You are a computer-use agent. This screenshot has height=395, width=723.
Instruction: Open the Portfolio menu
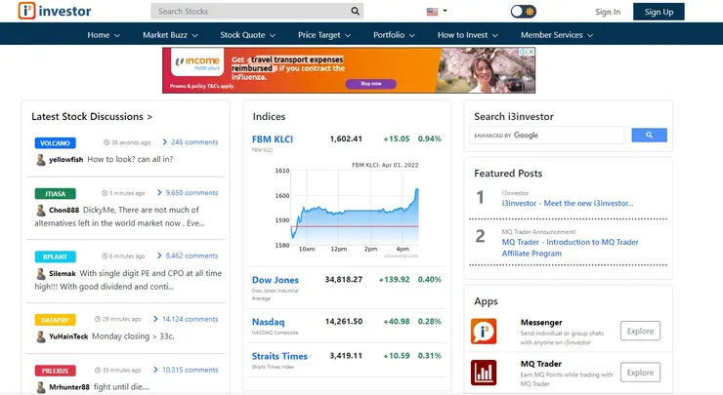(x=394, y=35)
